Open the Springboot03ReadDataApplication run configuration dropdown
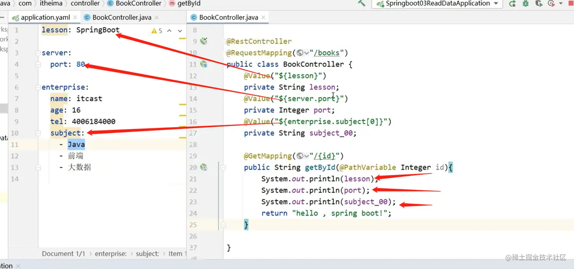The image size is (574, 269). point(437,3)
